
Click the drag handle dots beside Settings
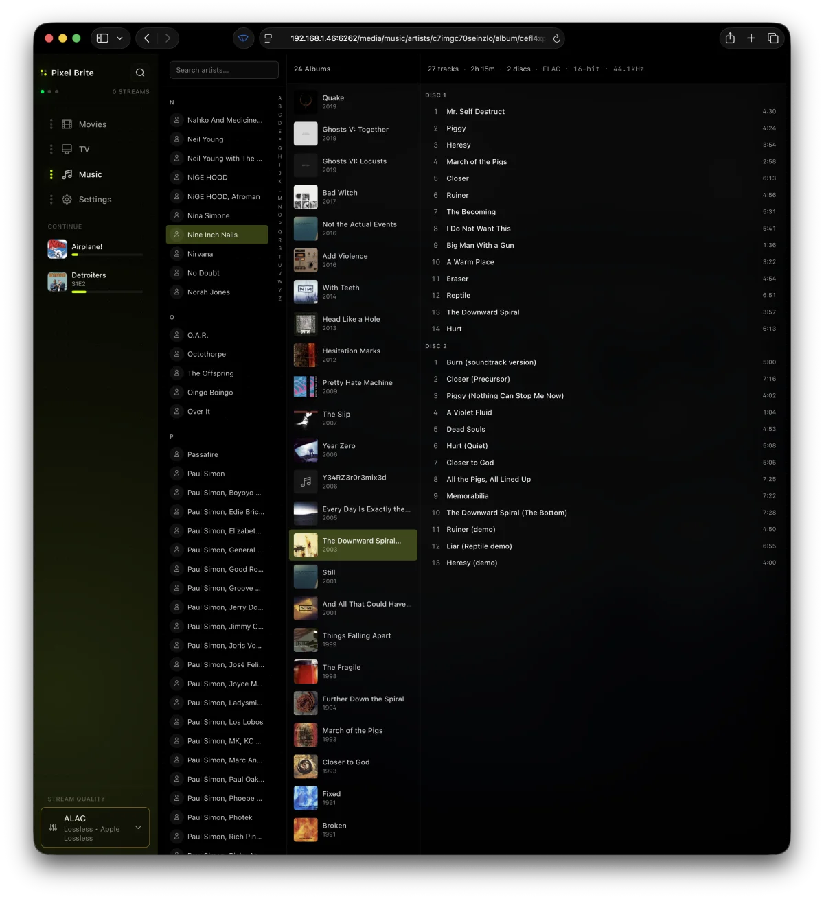[x=51, y=199]
